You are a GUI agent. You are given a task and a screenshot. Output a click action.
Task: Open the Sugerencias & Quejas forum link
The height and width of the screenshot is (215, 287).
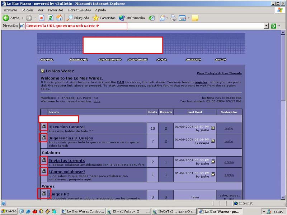[71, 138]
